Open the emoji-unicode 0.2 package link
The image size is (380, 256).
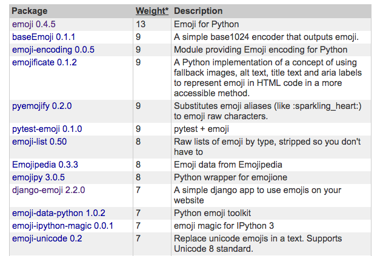click(47, 238)
